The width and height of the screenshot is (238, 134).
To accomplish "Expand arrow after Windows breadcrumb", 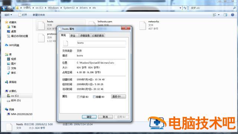I will click(61, 8).
